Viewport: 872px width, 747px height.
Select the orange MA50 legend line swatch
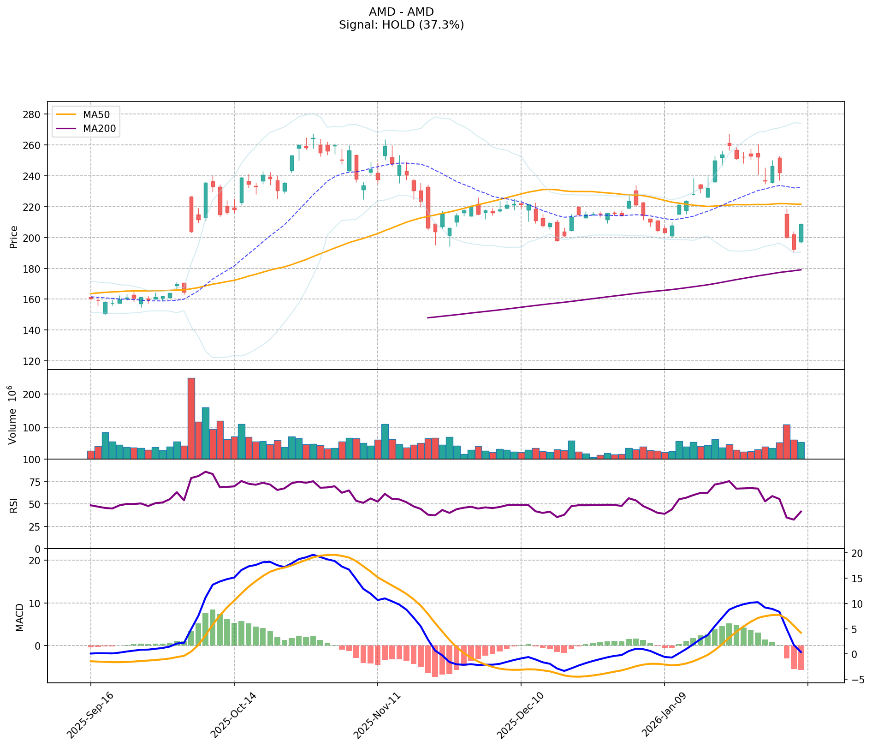pos(66,115)
